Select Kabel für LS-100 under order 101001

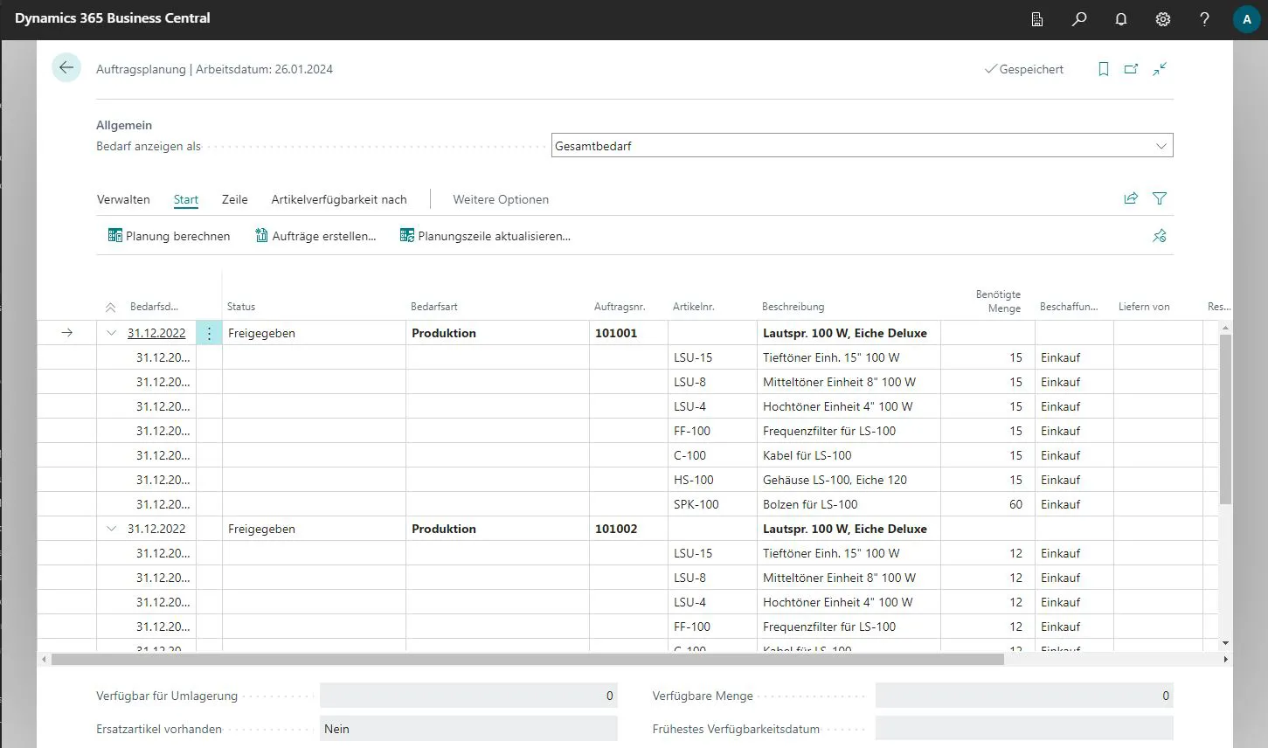click(849, 455)
